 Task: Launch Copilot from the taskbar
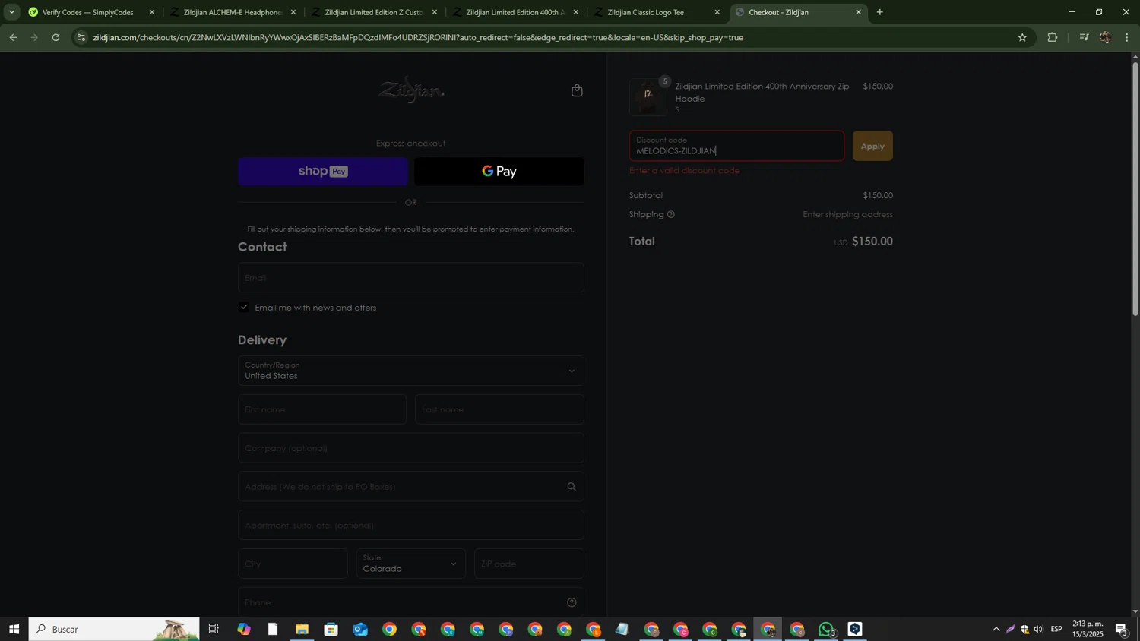pos(243,629)
